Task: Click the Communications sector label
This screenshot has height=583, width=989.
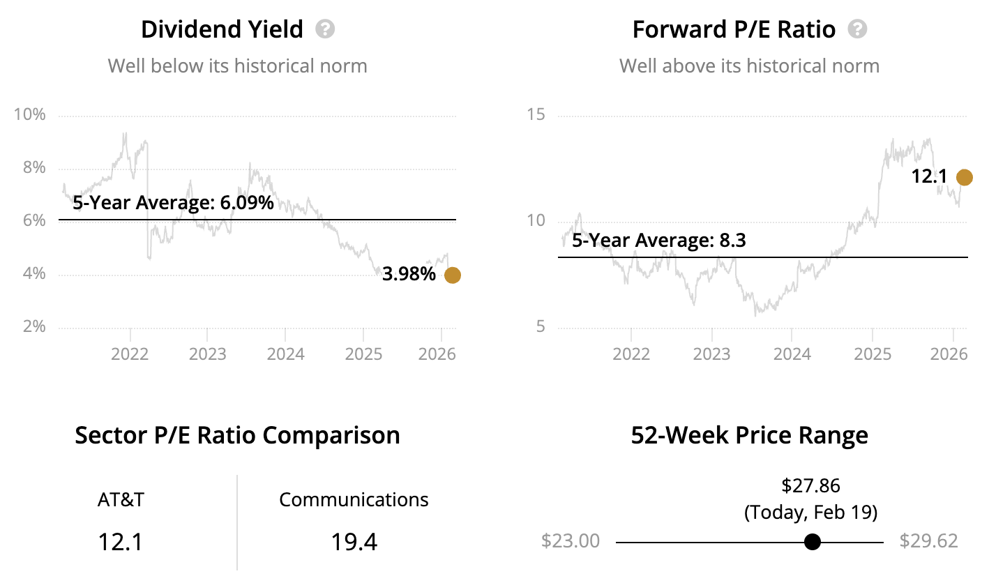Action: pos(354,499)
